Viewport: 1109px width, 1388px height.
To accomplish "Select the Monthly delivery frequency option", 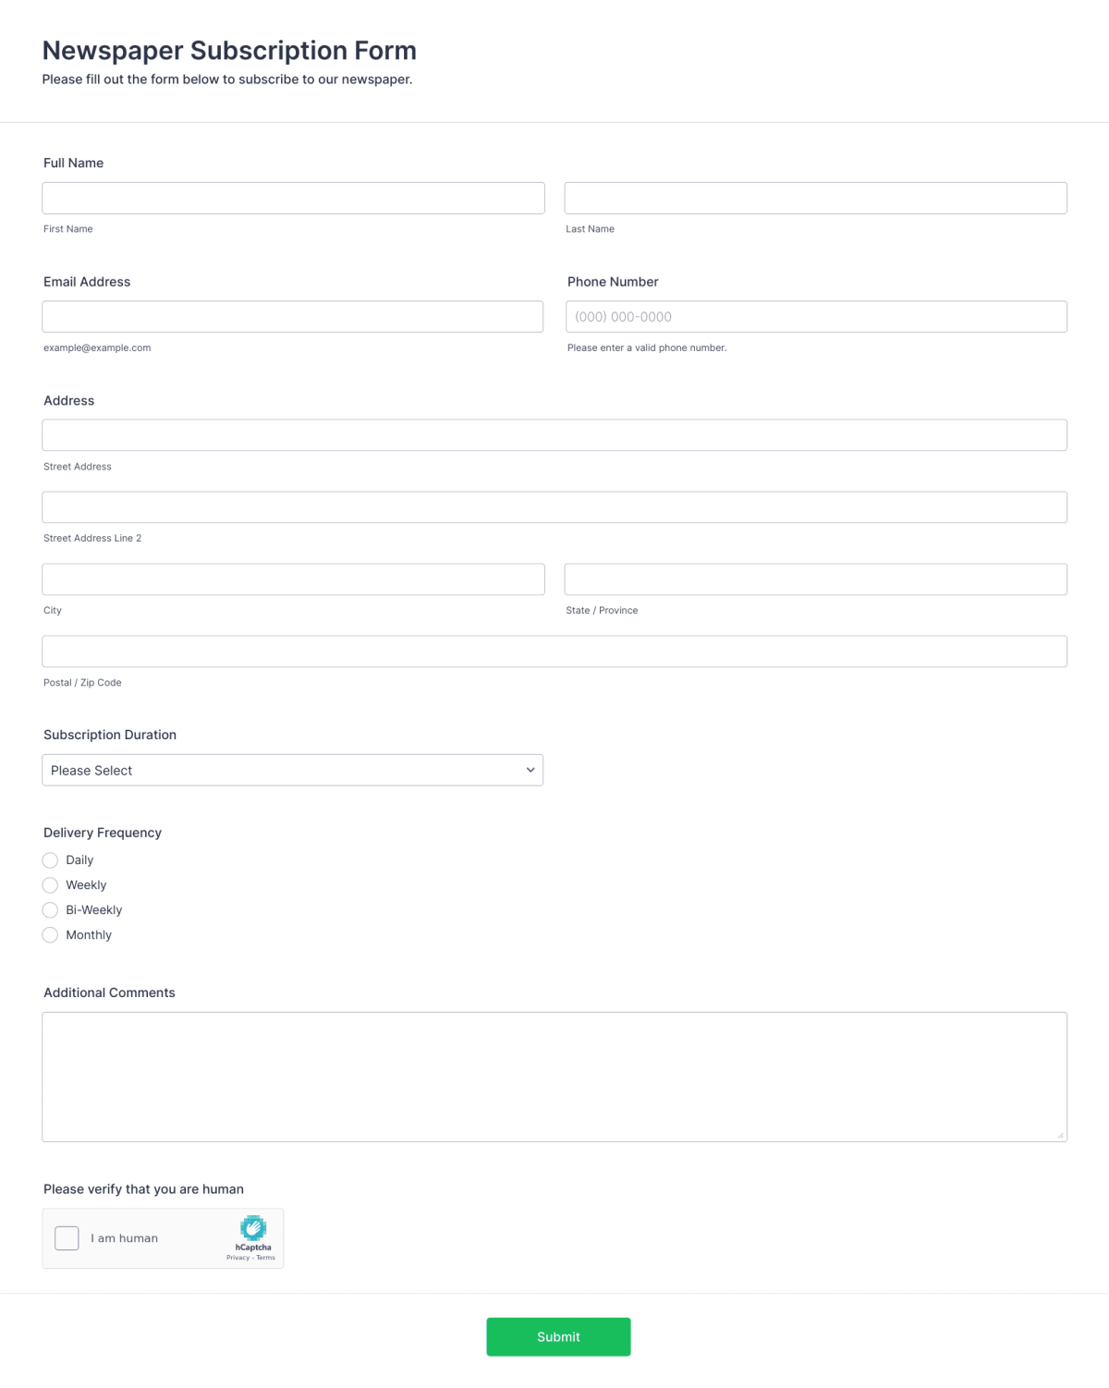I will (50, 935).
